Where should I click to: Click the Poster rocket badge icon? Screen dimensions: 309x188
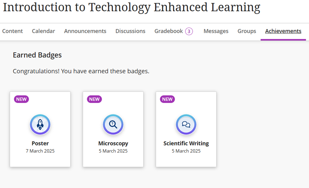click(x=40, y=124)
